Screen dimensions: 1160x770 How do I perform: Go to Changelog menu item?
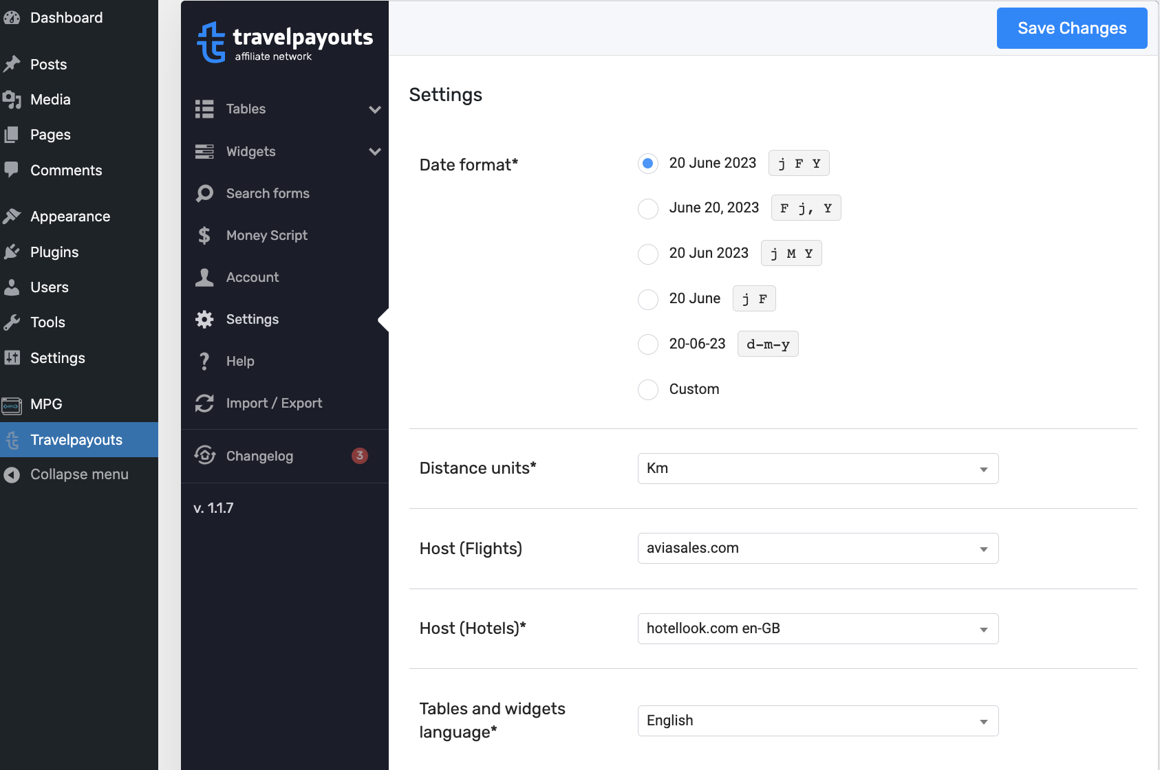[x=259, y=456]
